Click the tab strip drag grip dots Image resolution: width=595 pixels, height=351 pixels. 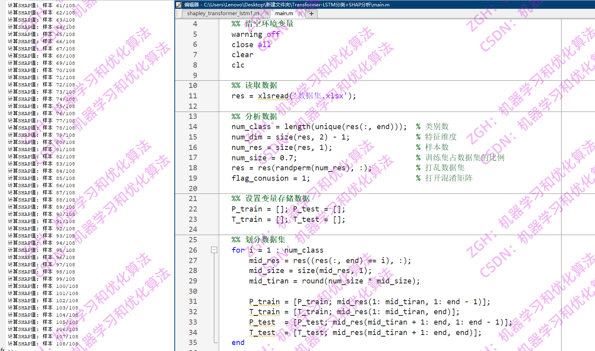(x=177, y=13)
